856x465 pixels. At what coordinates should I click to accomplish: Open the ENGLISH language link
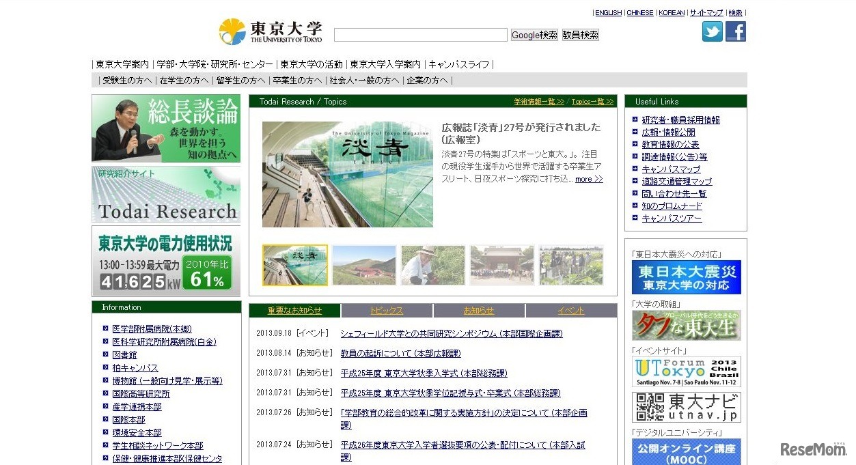coord(607,12)
